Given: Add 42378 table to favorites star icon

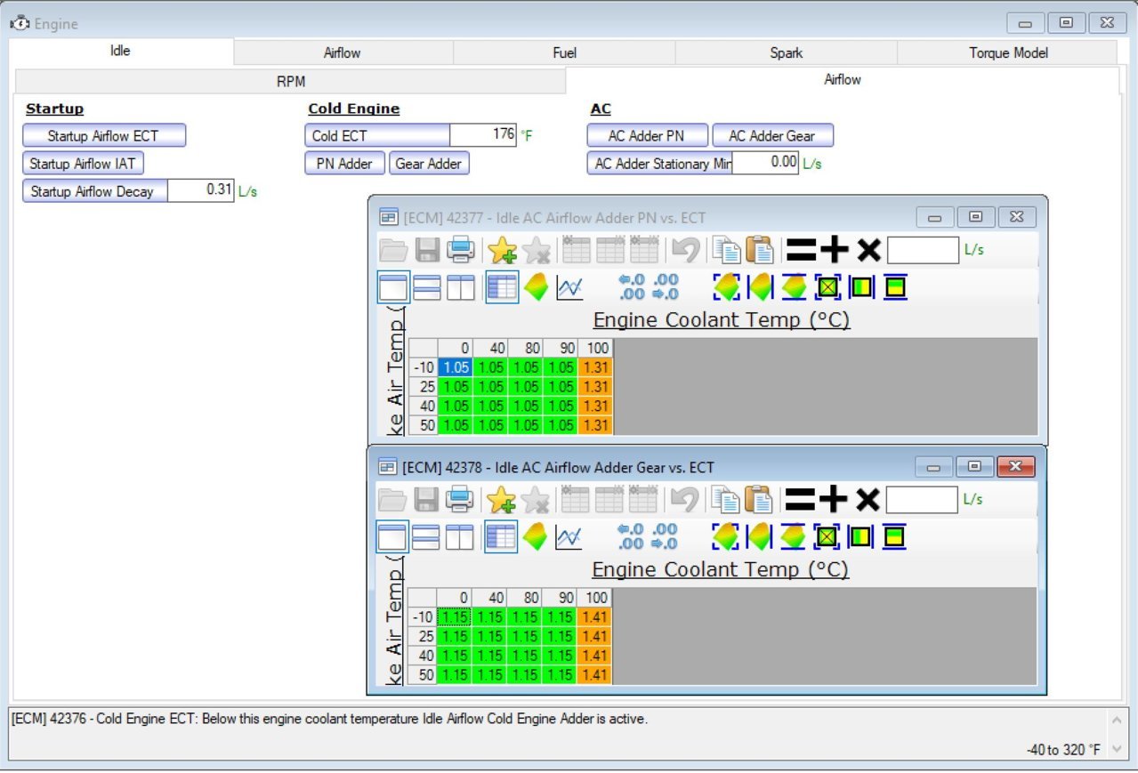Looking at the screenshot, I should (502, 500).
